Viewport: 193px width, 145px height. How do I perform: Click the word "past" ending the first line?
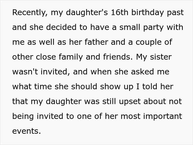click(175, 13)
